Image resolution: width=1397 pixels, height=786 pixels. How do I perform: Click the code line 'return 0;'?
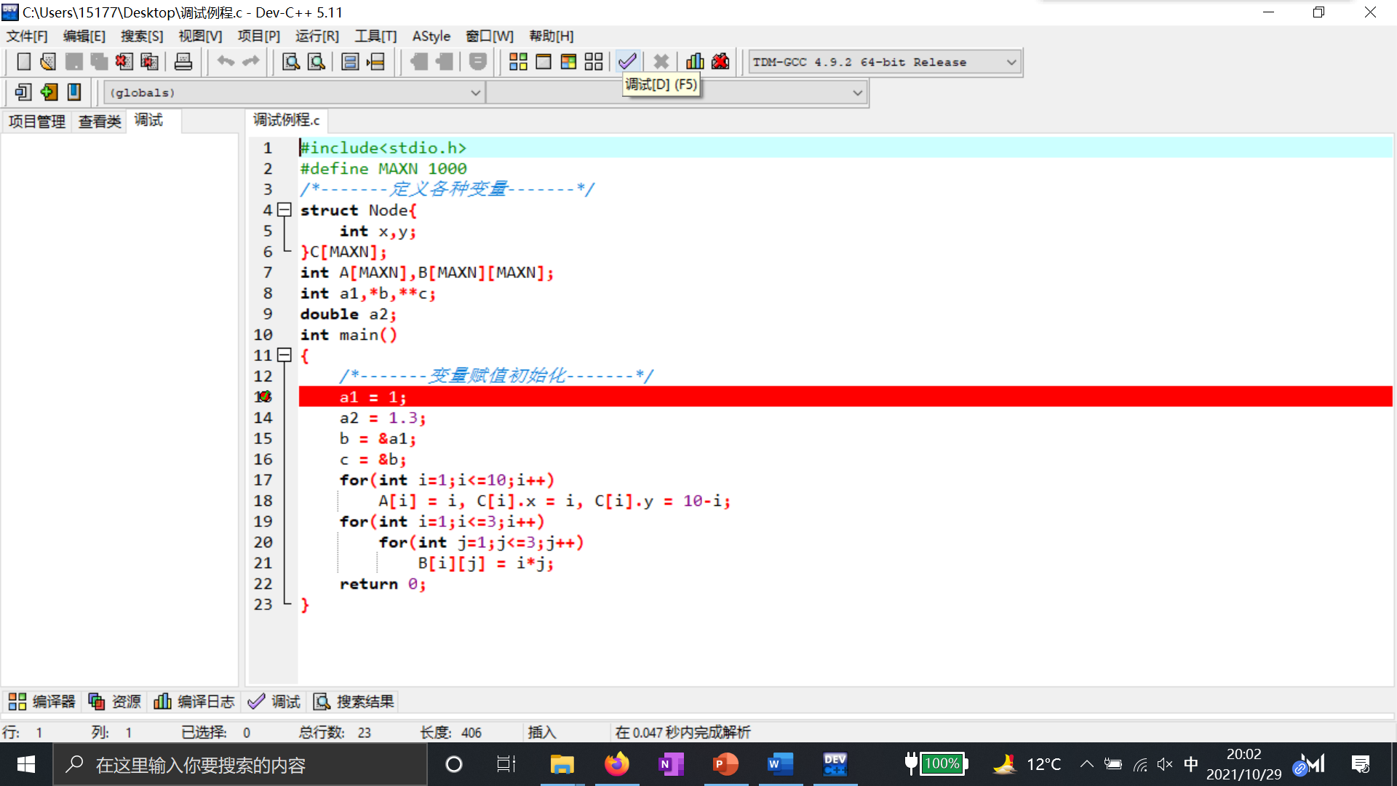coord(383,584)
